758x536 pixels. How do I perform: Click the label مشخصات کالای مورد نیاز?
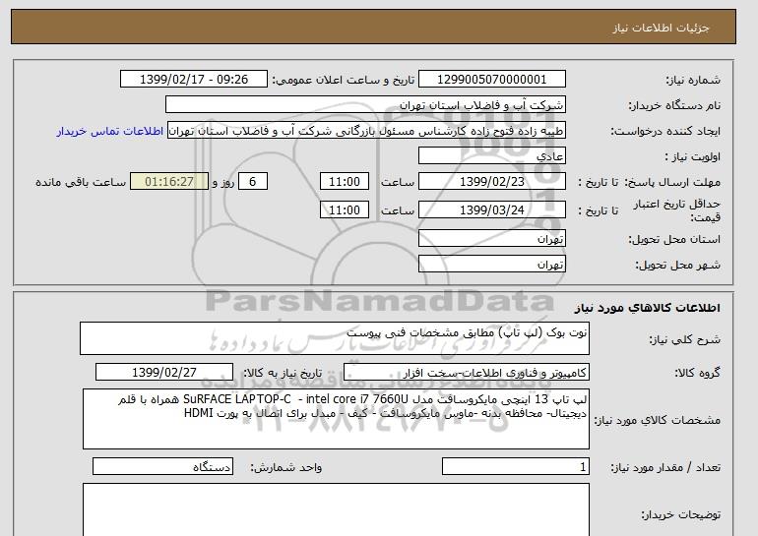(x=658, y=420)
